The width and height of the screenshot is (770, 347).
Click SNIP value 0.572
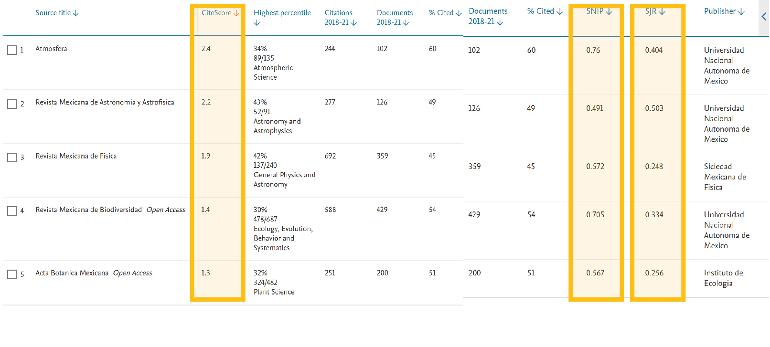pos(595,167)
